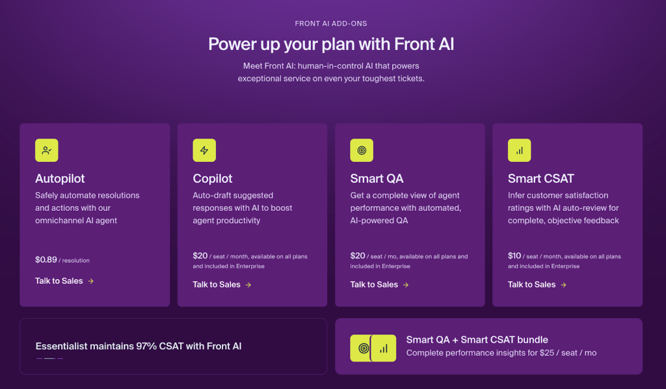Screen dimensions: 666x389
Task: Open the Essentialist 97% CSAT story card
Action: tap(173, 345)
